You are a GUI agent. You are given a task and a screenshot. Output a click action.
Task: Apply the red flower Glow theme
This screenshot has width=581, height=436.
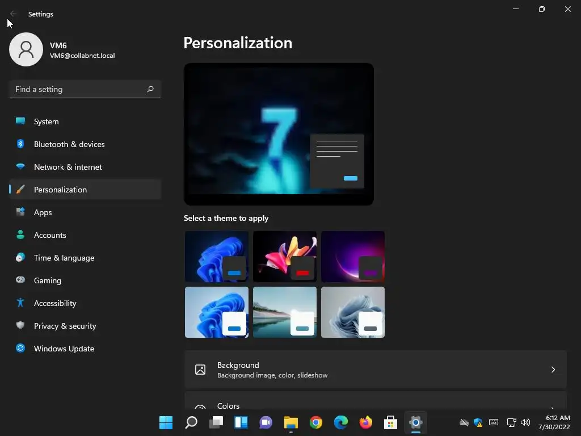[x=285, y=257]
